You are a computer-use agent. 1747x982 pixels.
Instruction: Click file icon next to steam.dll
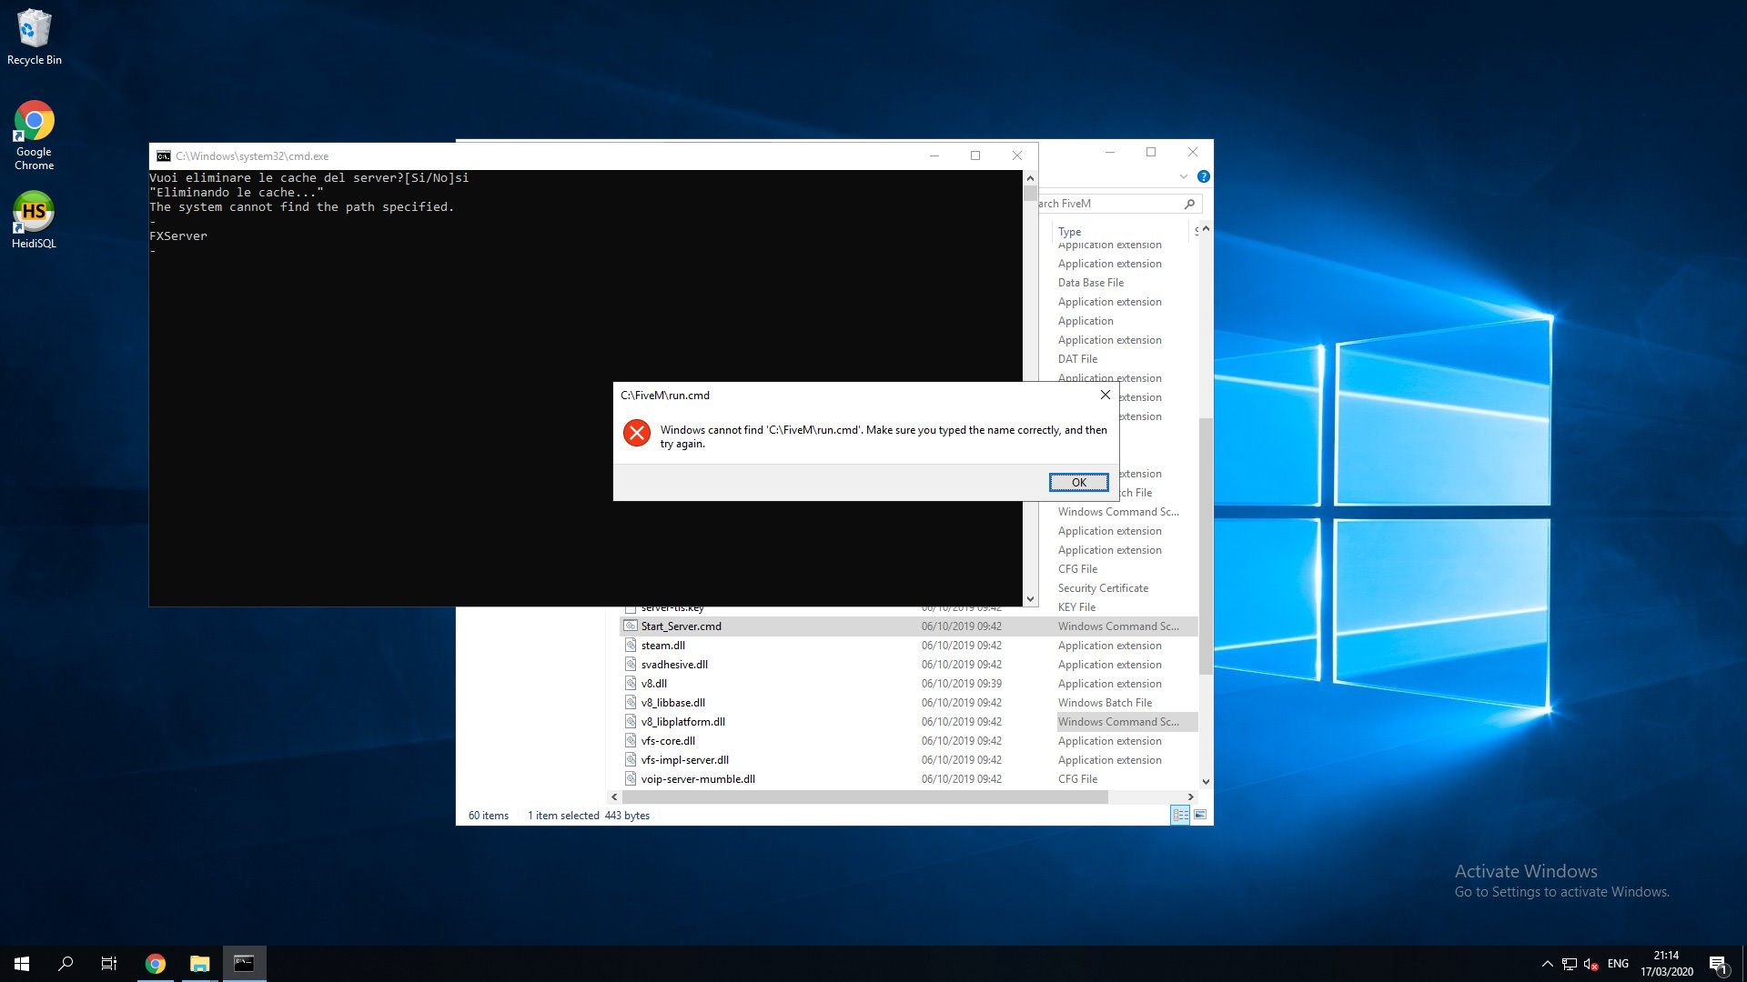(x=631, y=646)
